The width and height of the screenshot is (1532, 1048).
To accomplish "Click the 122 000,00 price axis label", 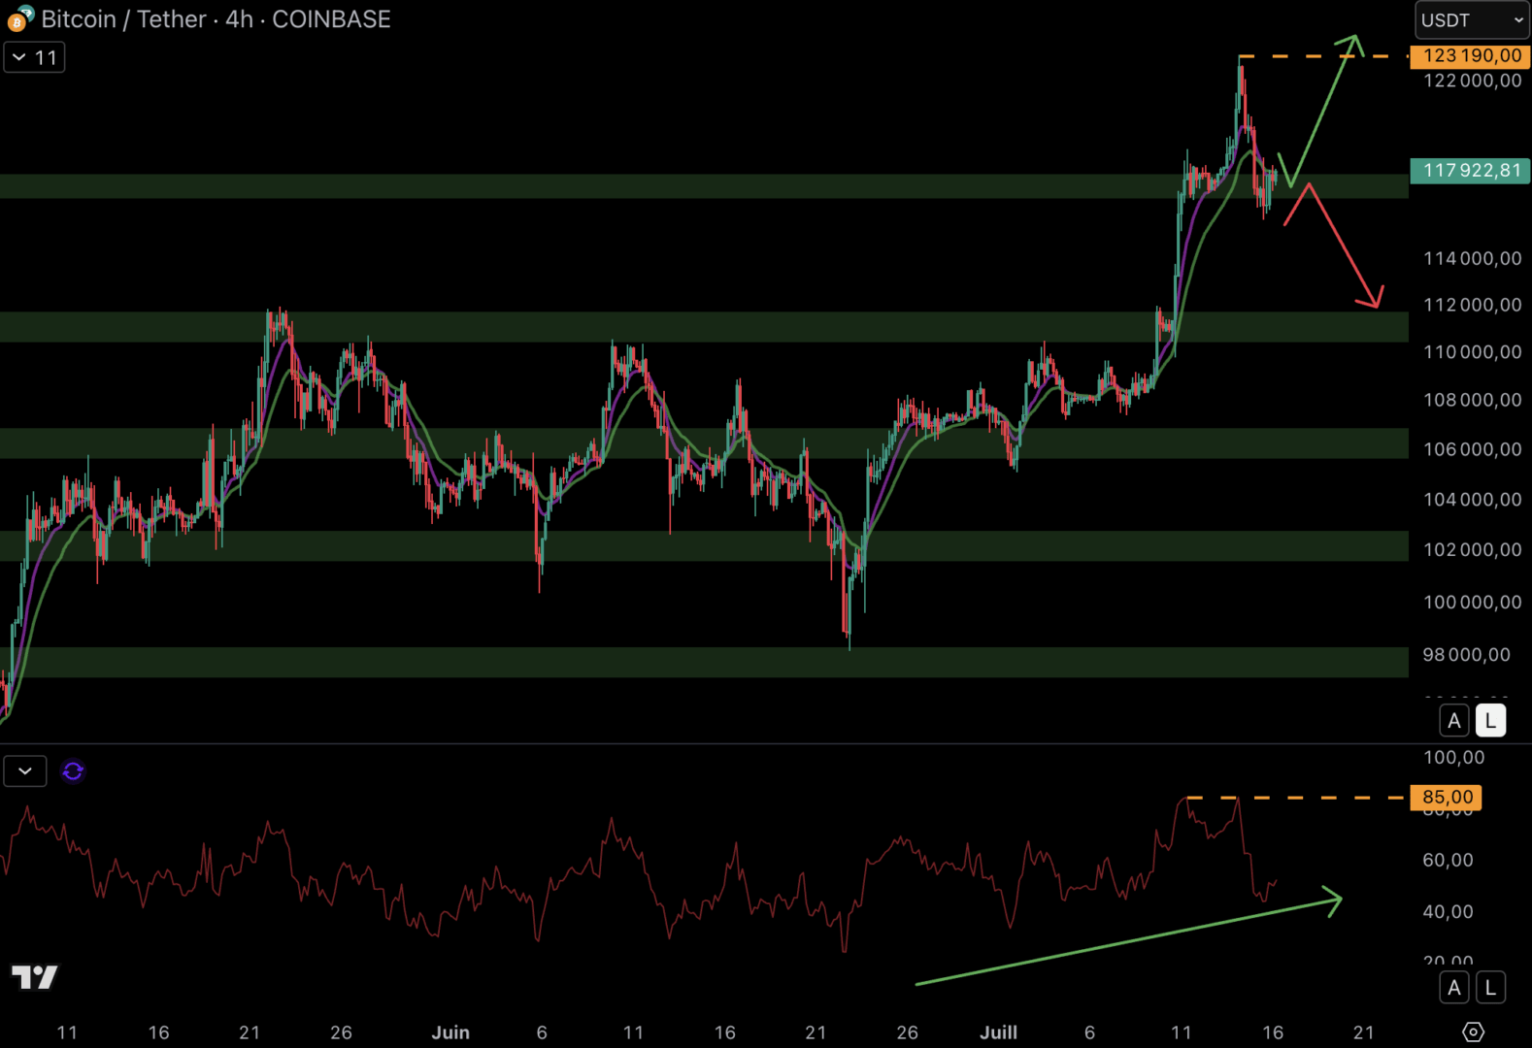I will point(1472,81).
